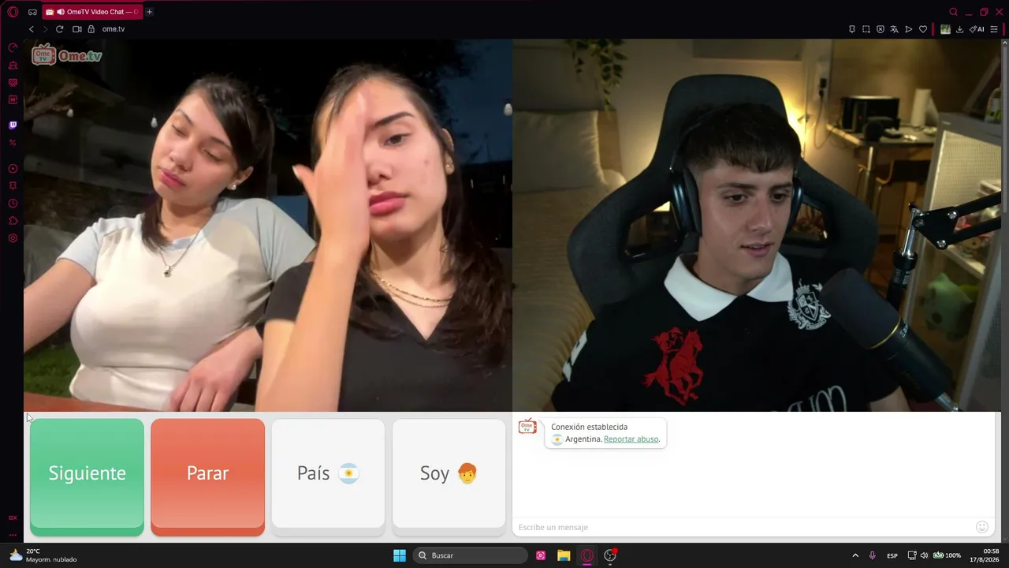Expand the hidden system tray icons
The image size is (1009, 568).
[855, 555]
